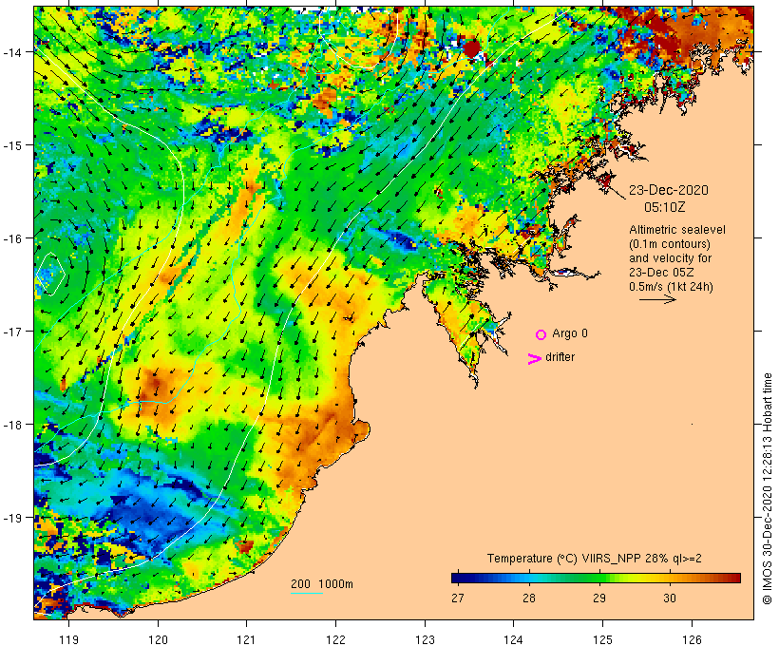Click the dark red hot spot near 123.5E, 14S

pyautogui.click(x=471, y=48)
